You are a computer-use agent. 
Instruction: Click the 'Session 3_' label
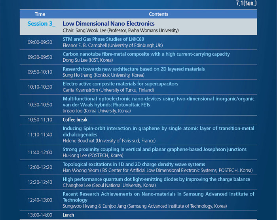[x=42, y=24]
